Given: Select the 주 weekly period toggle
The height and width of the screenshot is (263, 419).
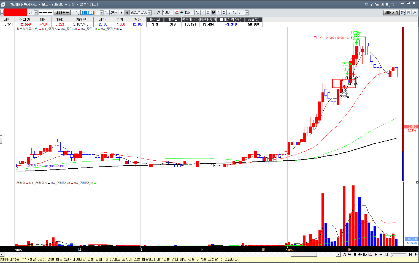Looking at the screenshot, I should (x=203, y=13).
